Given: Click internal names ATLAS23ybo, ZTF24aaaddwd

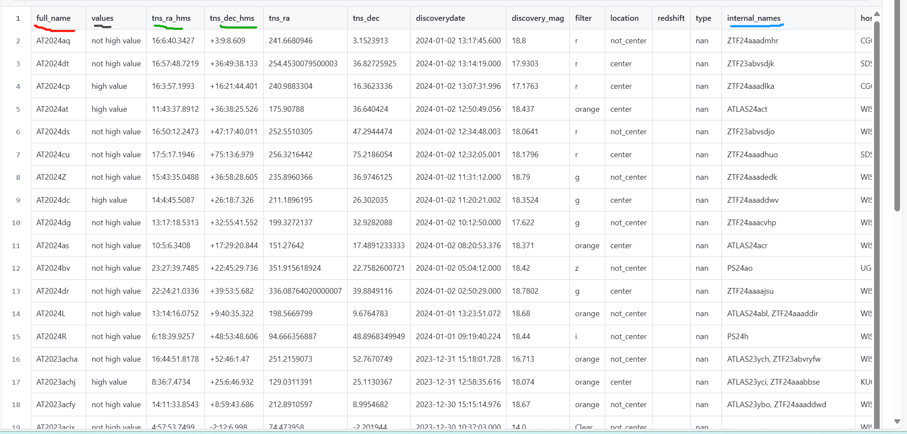Looking at the screenshot, I should click(776, 405).
